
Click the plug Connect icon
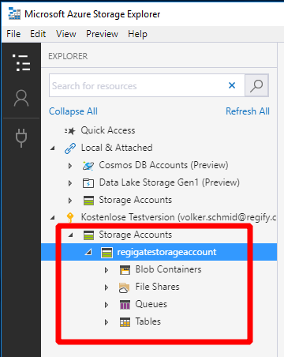click(x=21, y=137)
